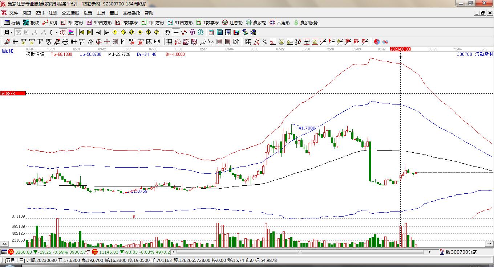Open the 工具 menu

tap(101, 13)
